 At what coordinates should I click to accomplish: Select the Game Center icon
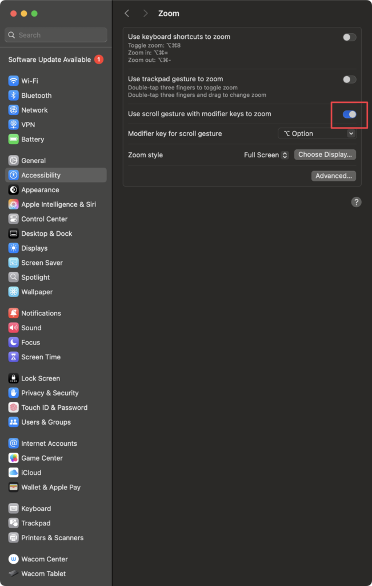click(x=13, y=458)
